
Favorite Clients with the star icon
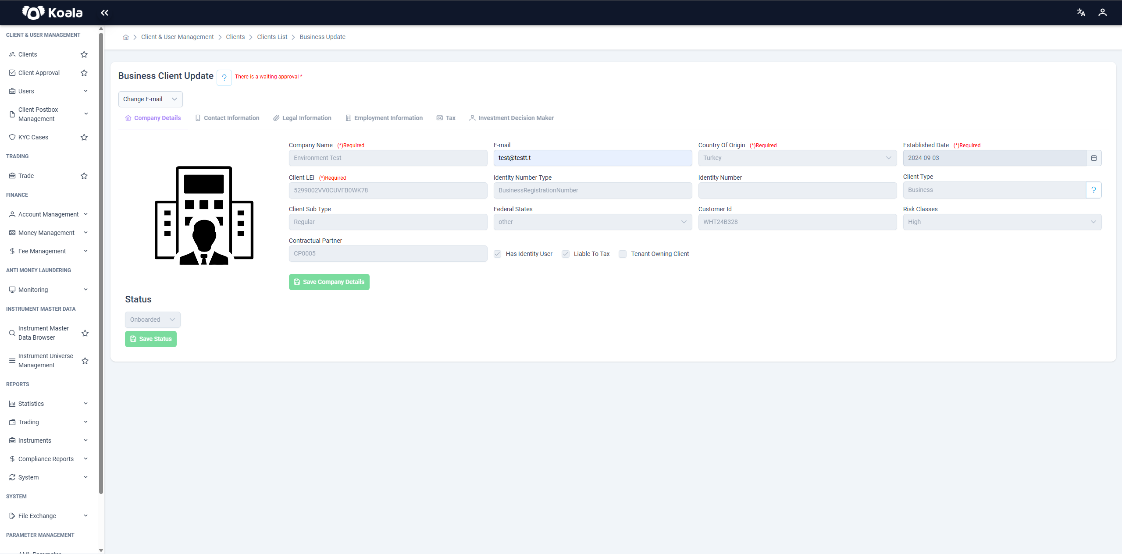[x=84, y=54]
